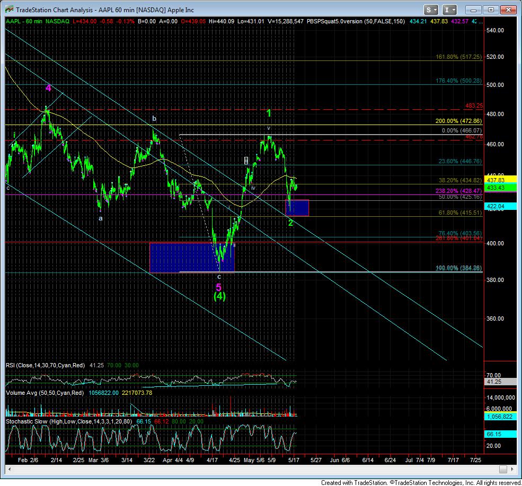Click the magenta wave '5' label at April low

[x=218, y=287]
